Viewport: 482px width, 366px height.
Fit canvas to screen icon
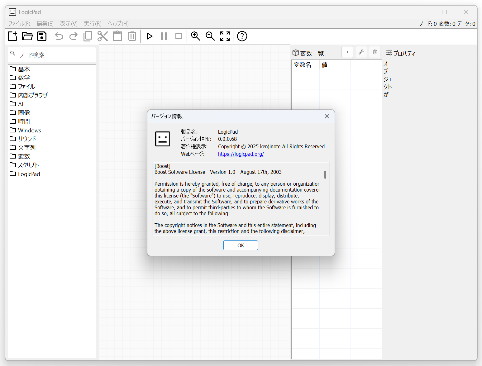pyautogui.click(x=225, y=36)
